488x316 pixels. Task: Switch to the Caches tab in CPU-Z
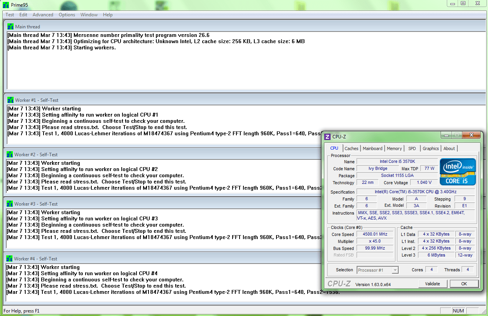352,148
